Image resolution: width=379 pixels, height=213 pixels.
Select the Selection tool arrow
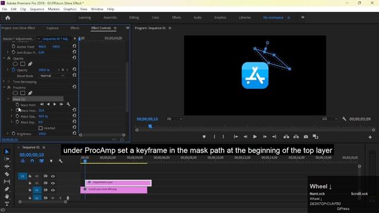click(x=7, y=151)
